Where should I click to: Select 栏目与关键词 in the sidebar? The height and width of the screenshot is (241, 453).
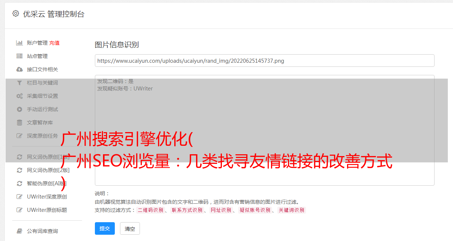click(42, 83)
